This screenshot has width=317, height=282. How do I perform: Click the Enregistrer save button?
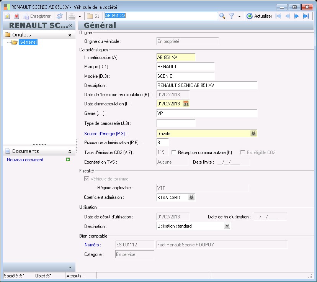(x=37, y=16)
